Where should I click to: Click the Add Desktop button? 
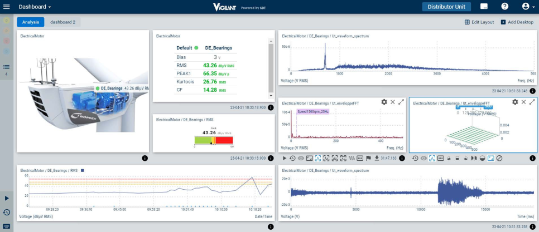tap(517, 22)
